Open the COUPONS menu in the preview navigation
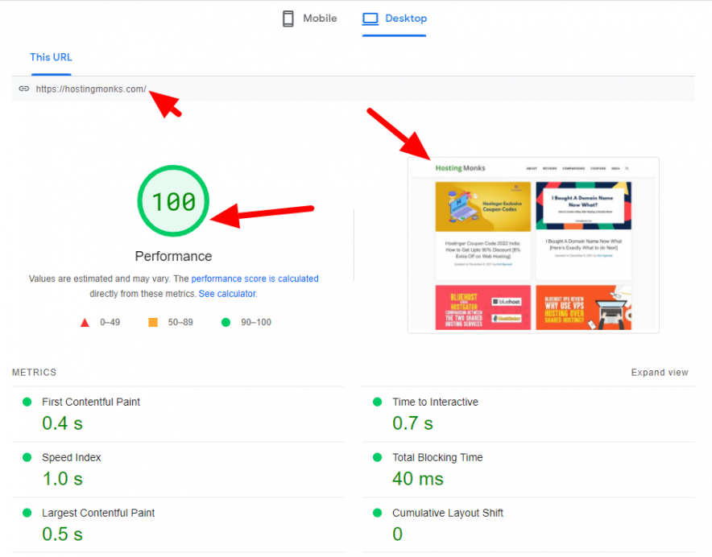Viewport: 712px width, 557px height. [x=598, y=168]
